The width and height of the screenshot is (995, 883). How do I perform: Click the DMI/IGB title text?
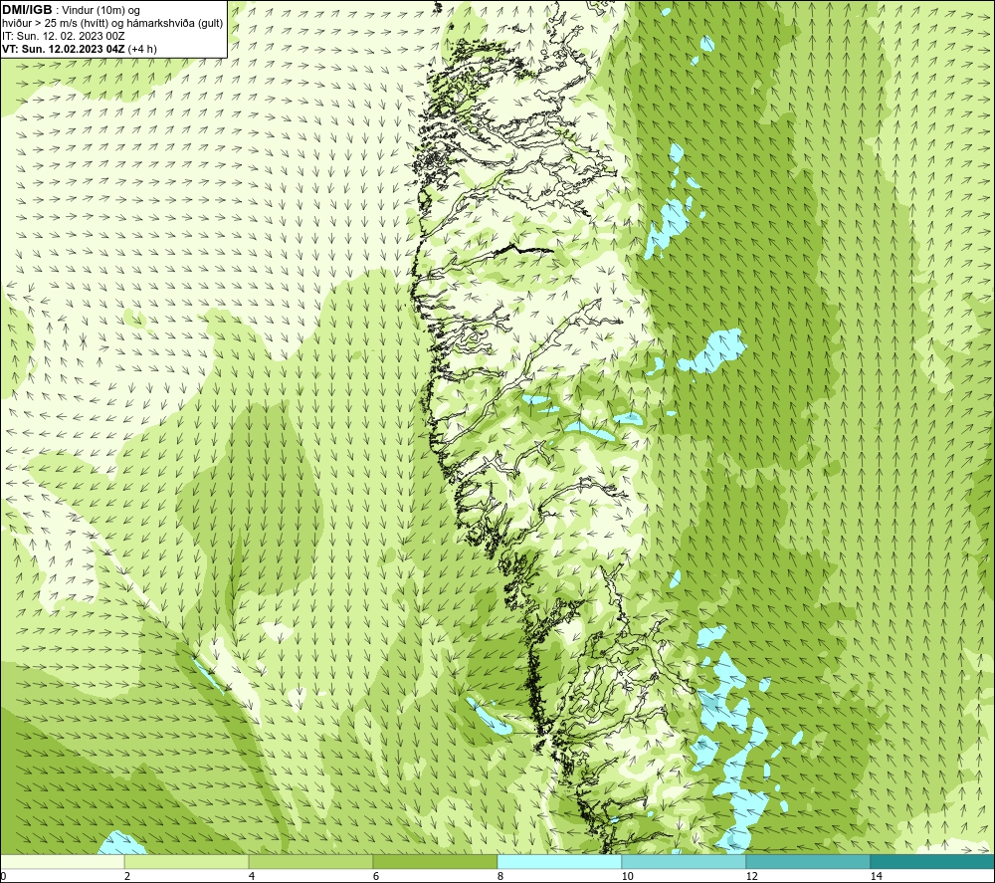(27, 10)
